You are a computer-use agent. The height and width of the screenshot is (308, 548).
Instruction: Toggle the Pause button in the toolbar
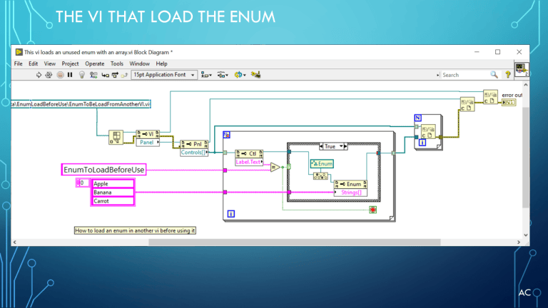(x=70, y=75)
